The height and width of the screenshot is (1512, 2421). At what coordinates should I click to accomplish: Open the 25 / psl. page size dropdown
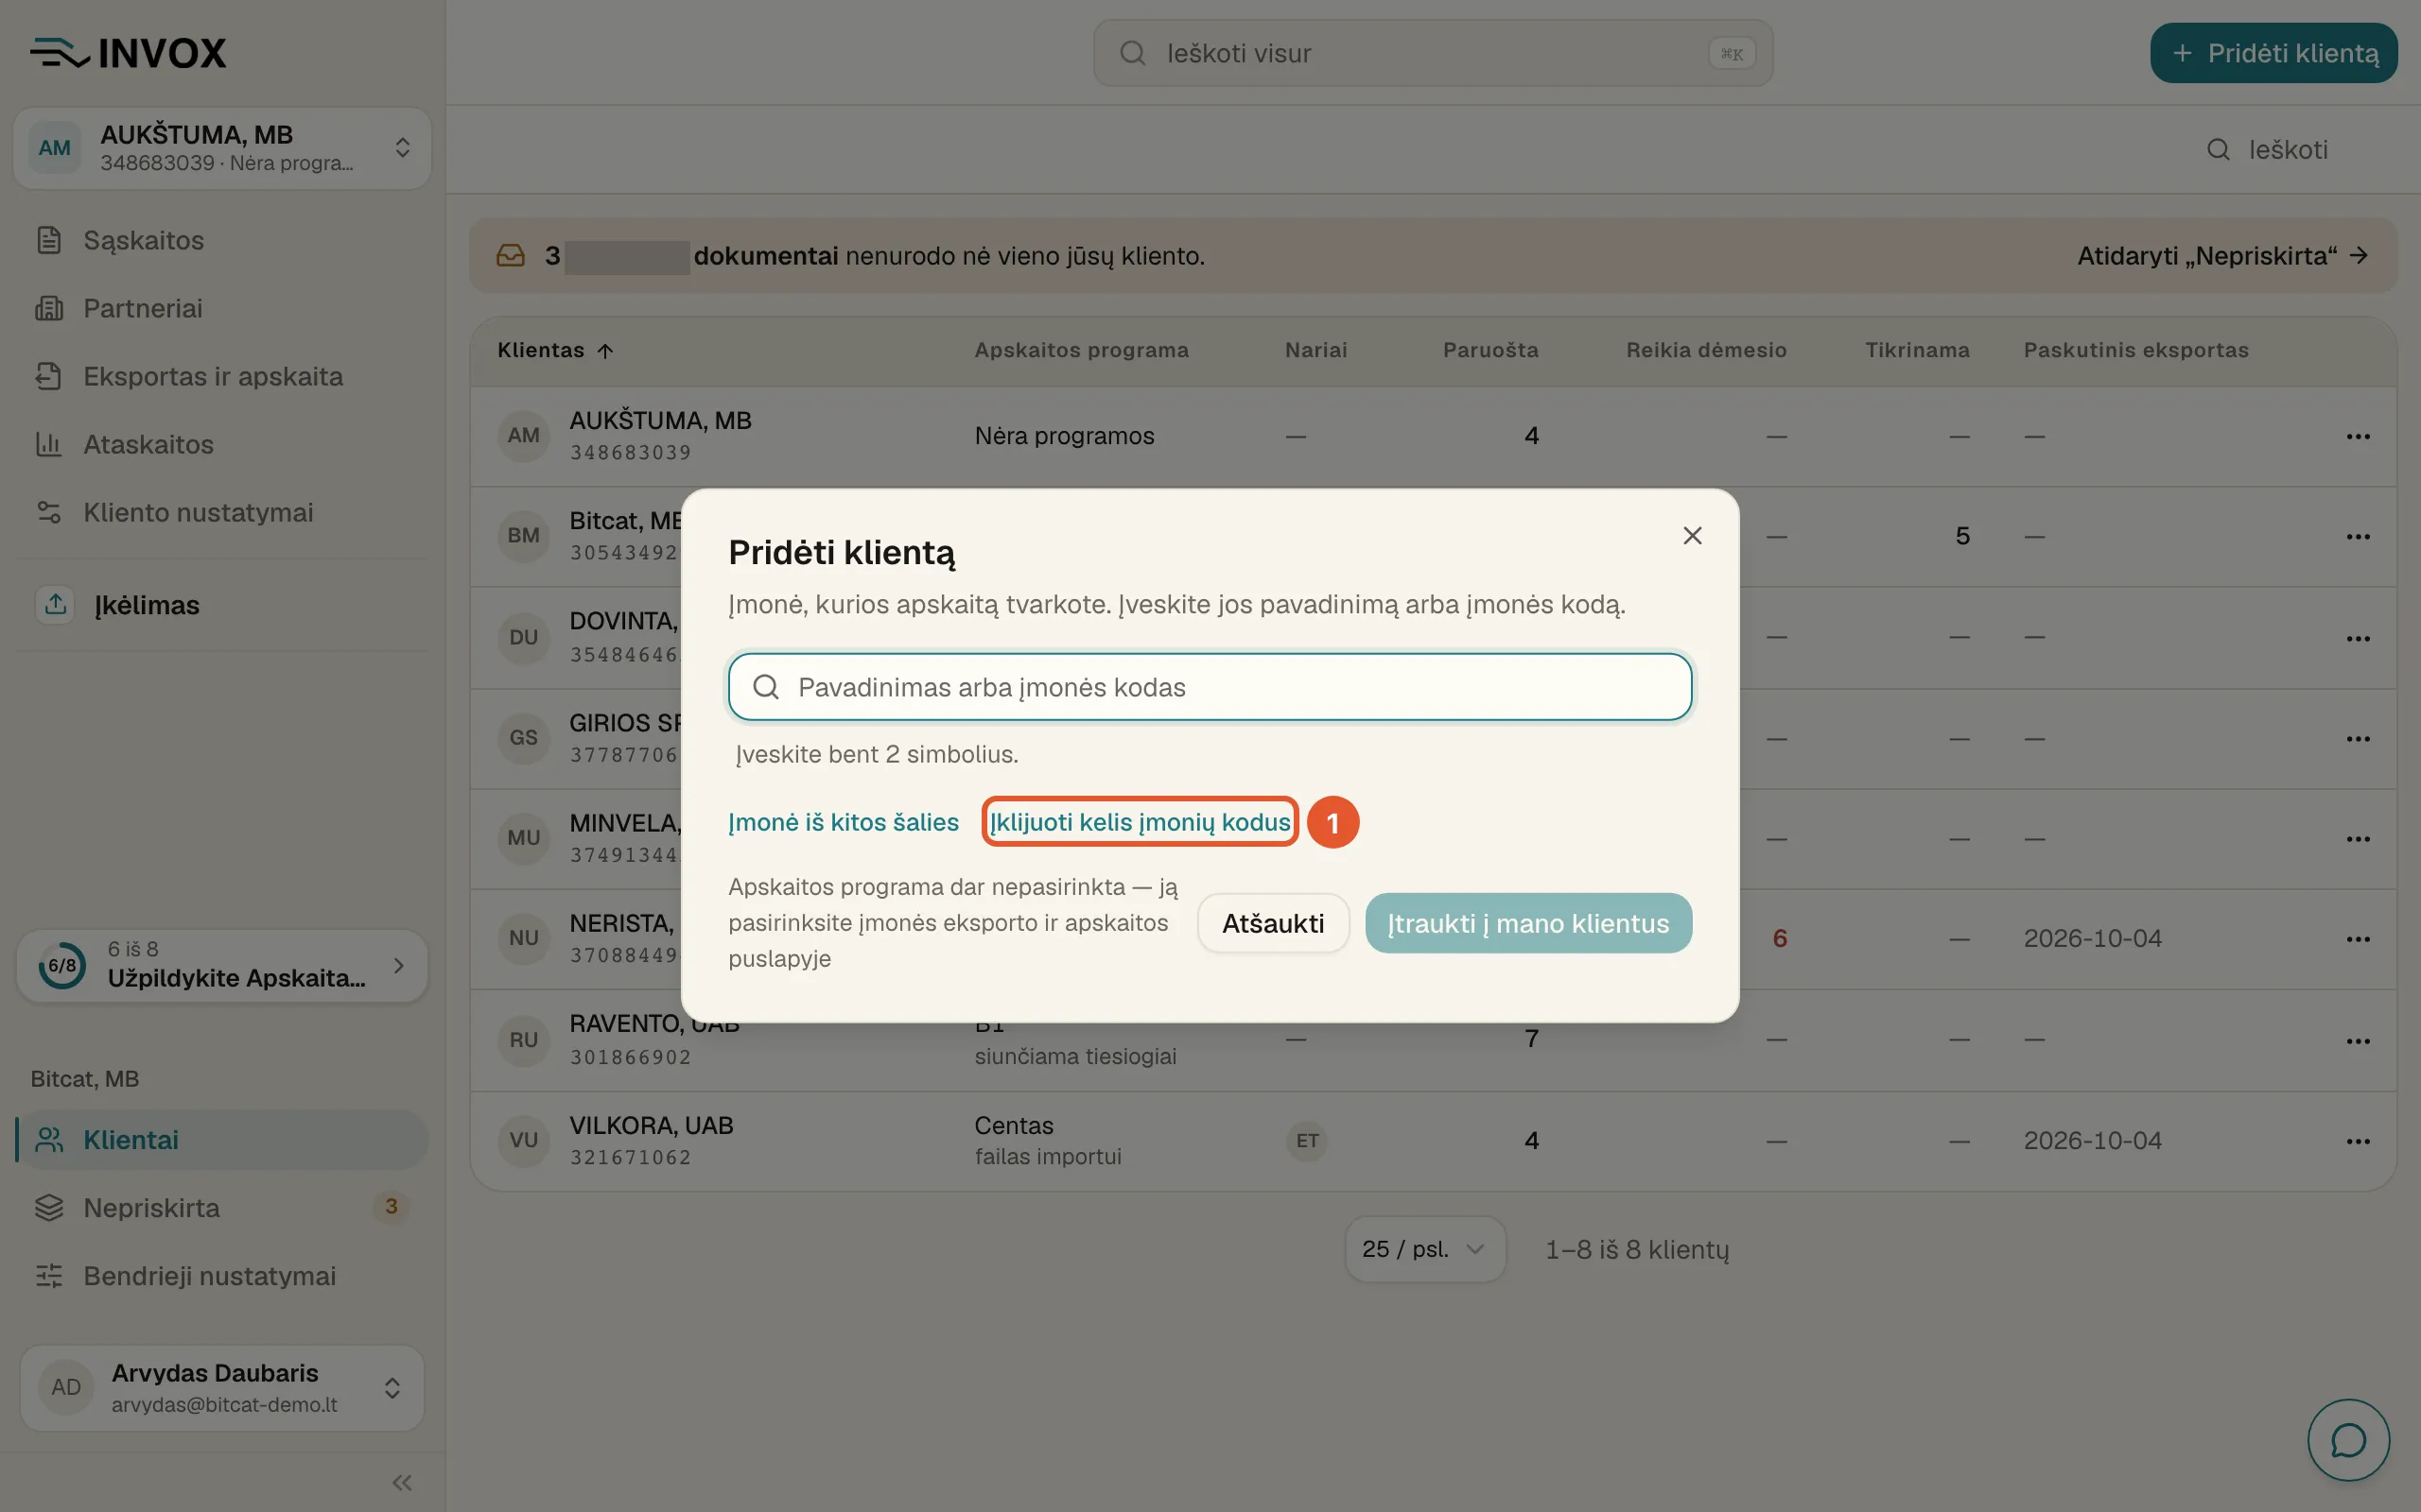(x=1424, y=1249)
